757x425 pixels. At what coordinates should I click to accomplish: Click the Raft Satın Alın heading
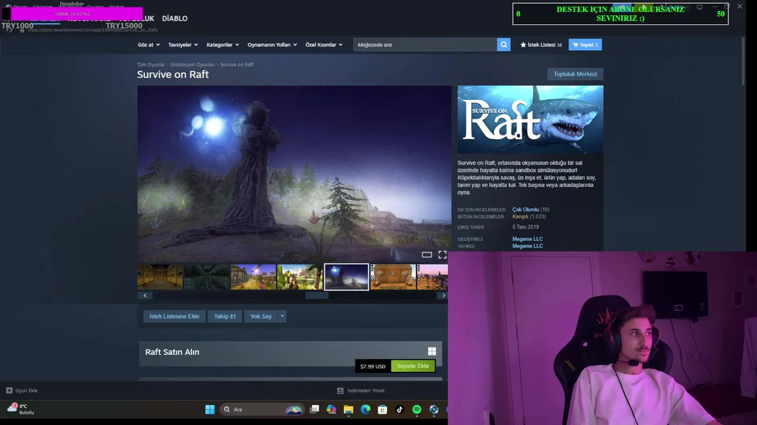pyautogui.click(x=172, y=352)
